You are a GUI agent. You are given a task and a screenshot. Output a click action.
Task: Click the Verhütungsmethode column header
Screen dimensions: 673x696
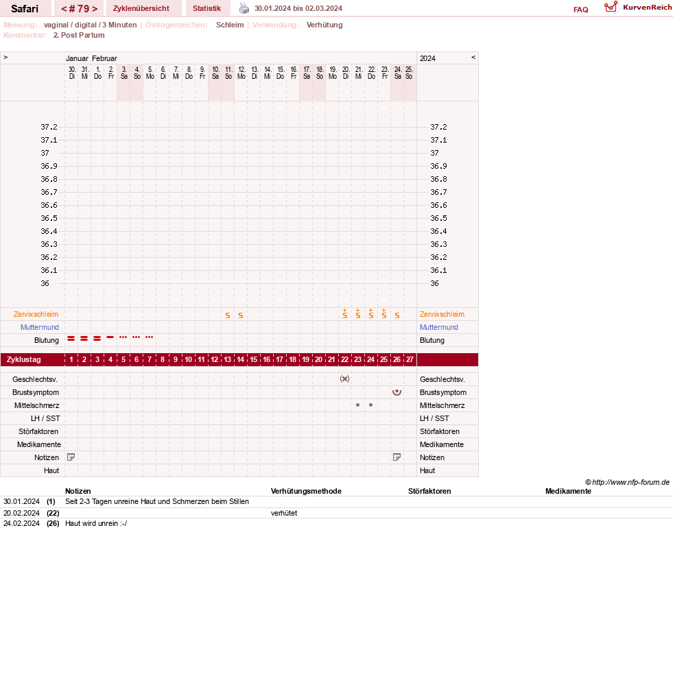tap(306, 491)
